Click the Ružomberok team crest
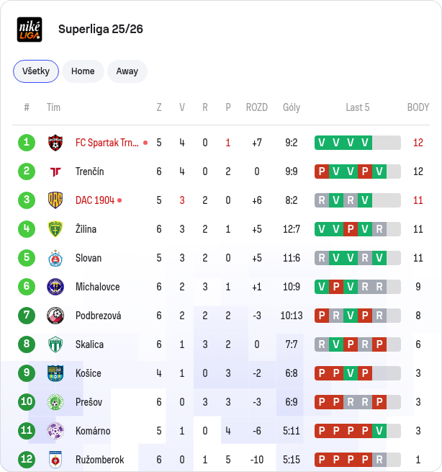The width and height of the screenshot is (442, 472). (55, 460)
